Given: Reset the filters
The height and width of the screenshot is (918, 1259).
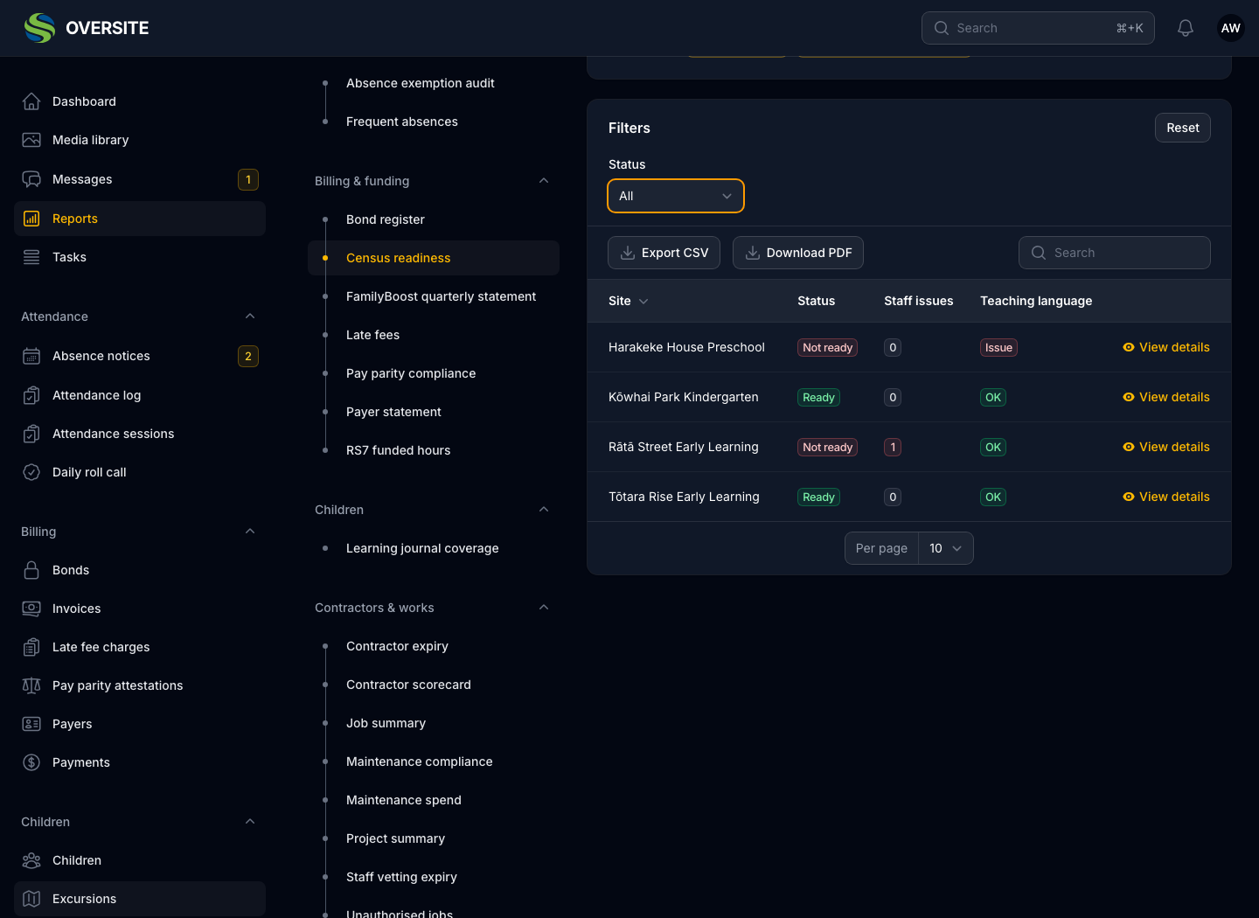Looking at the screenshot, I should (1183, 128).
